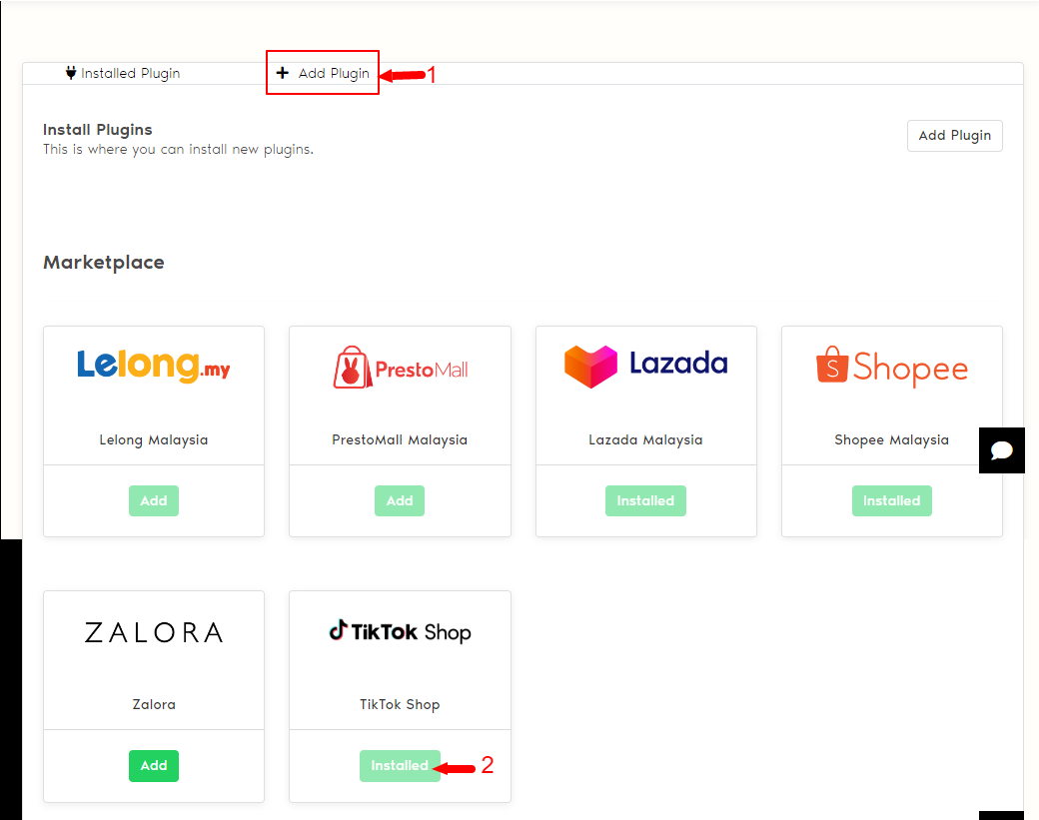Open the Add Plugin tab
This screenshot has width=1039, height=820.
click(x=323, y=73)
